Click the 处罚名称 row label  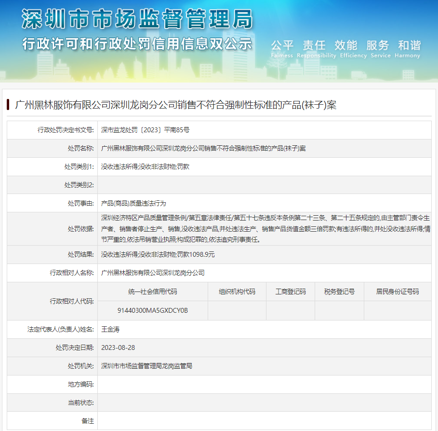click(x=81, y=148)
